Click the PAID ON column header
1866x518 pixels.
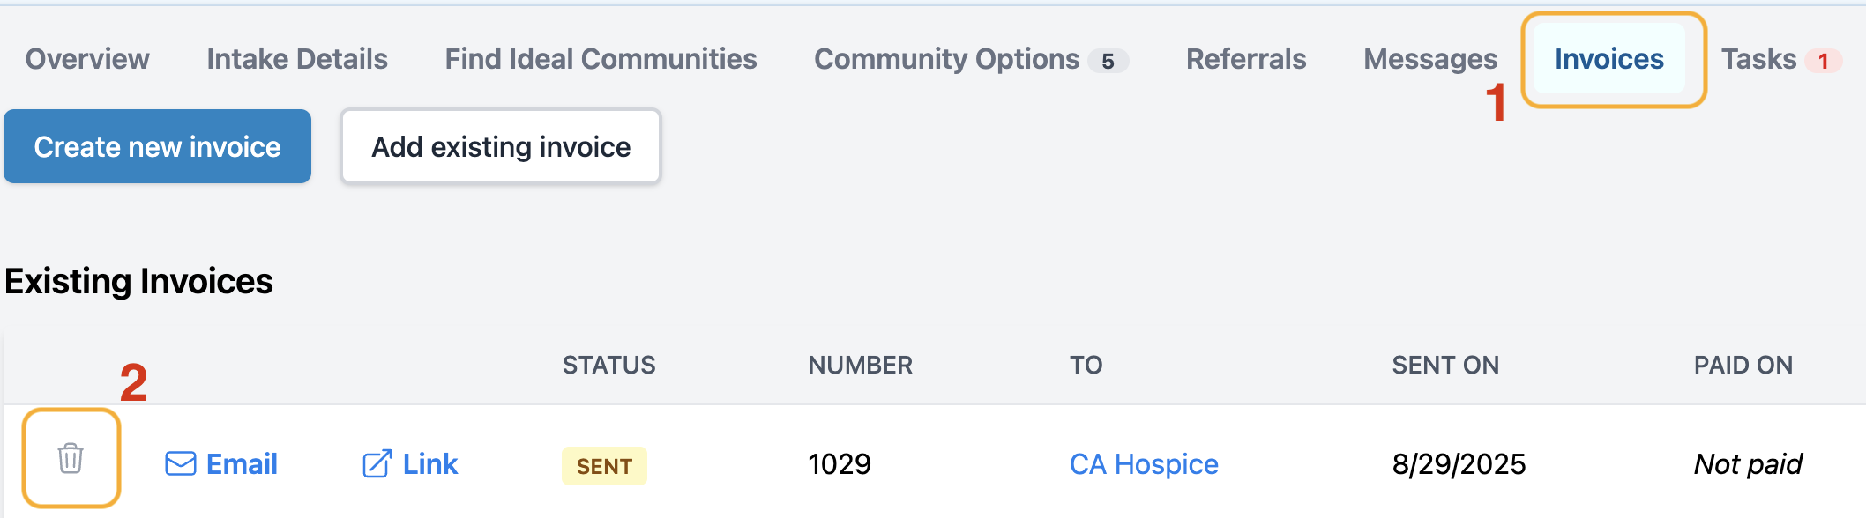(1743, 365)
